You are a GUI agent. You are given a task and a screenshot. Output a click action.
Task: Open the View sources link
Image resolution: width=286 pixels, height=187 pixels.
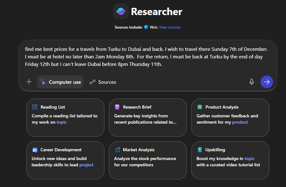click(x=170, y=27)
